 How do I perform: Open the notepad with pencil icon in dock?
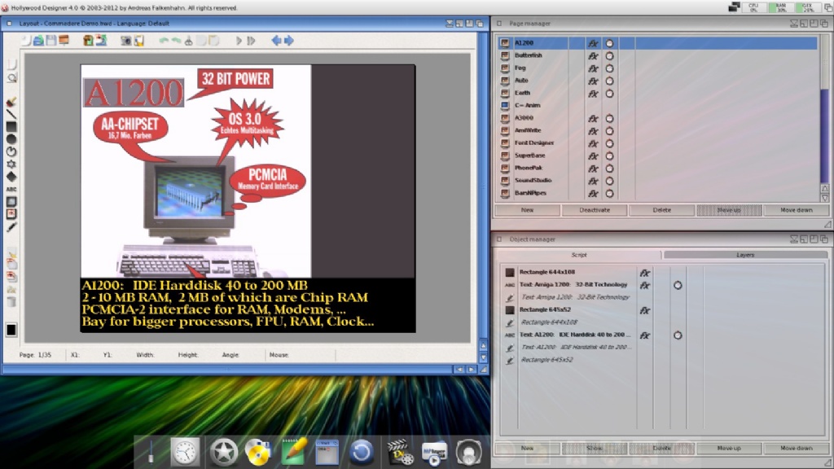tap(293, 451)
